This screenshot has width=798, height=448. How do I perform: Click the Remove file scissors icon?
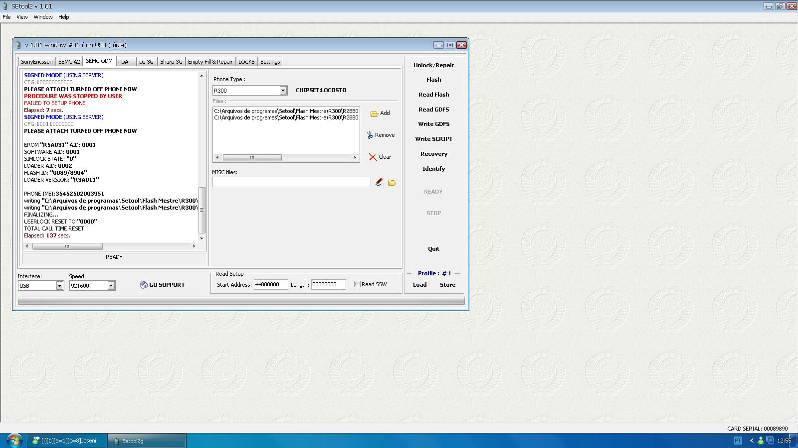point(370,135)
